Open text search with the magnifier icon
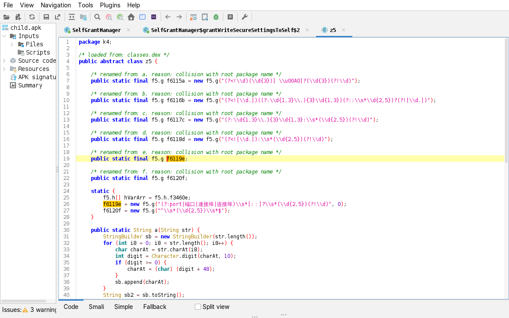Viewport: 509px width, 318px height. coord(97,17)
